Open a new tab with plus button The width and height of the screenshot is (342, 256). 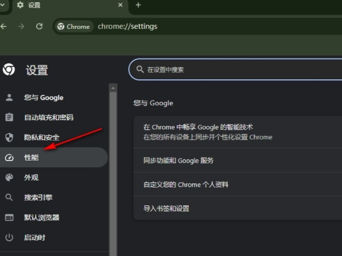coord(138,5)
